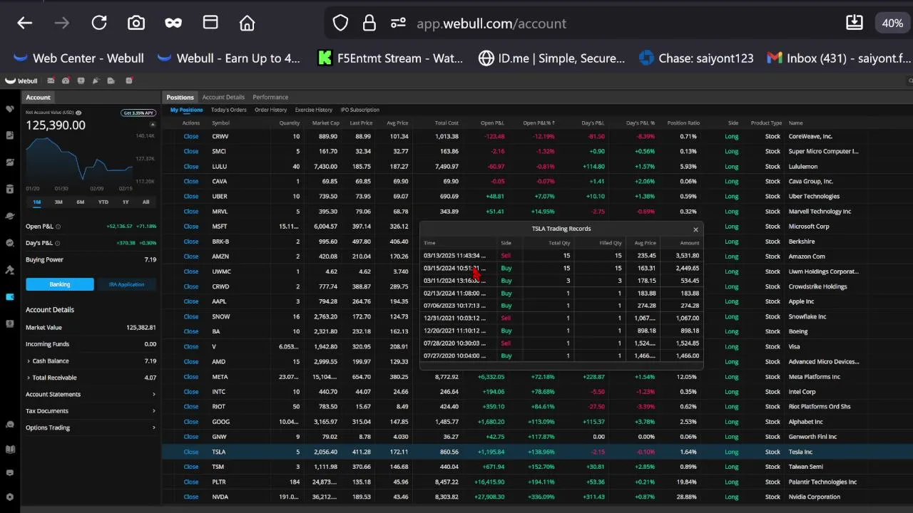Click the browser shield icon

click(341, 24)
